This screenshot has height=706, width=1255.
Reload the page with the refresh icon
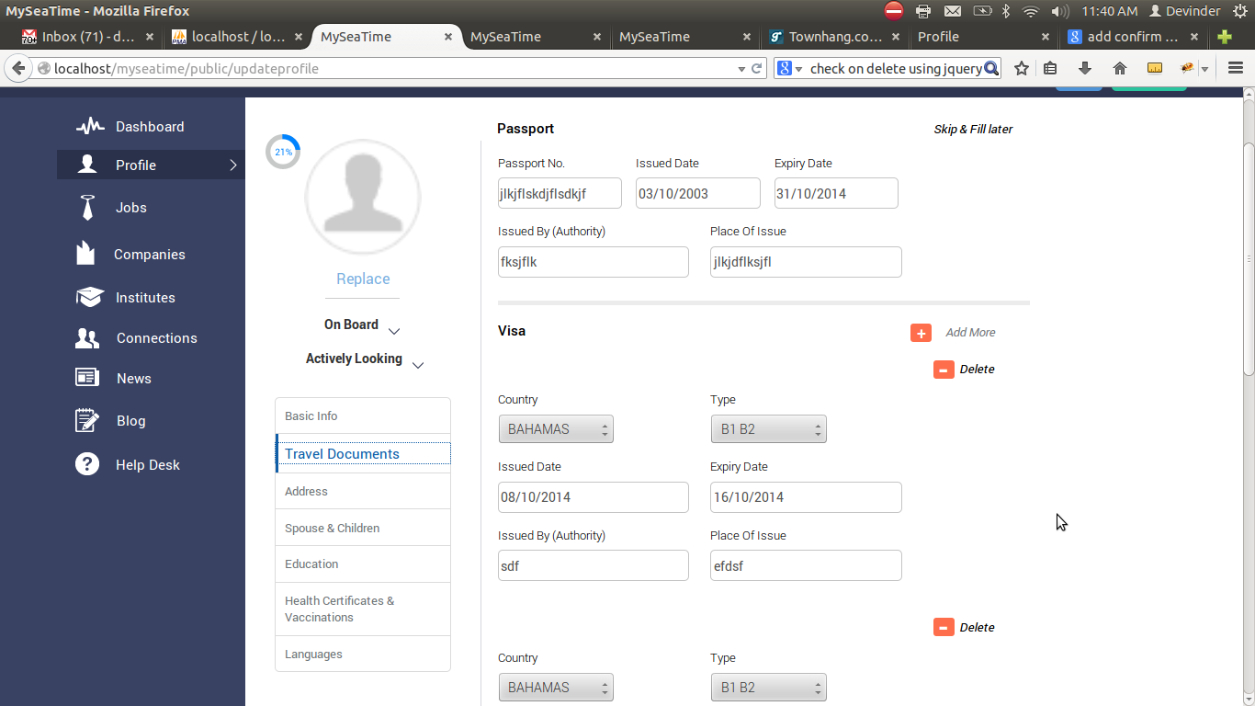[757, 68]
